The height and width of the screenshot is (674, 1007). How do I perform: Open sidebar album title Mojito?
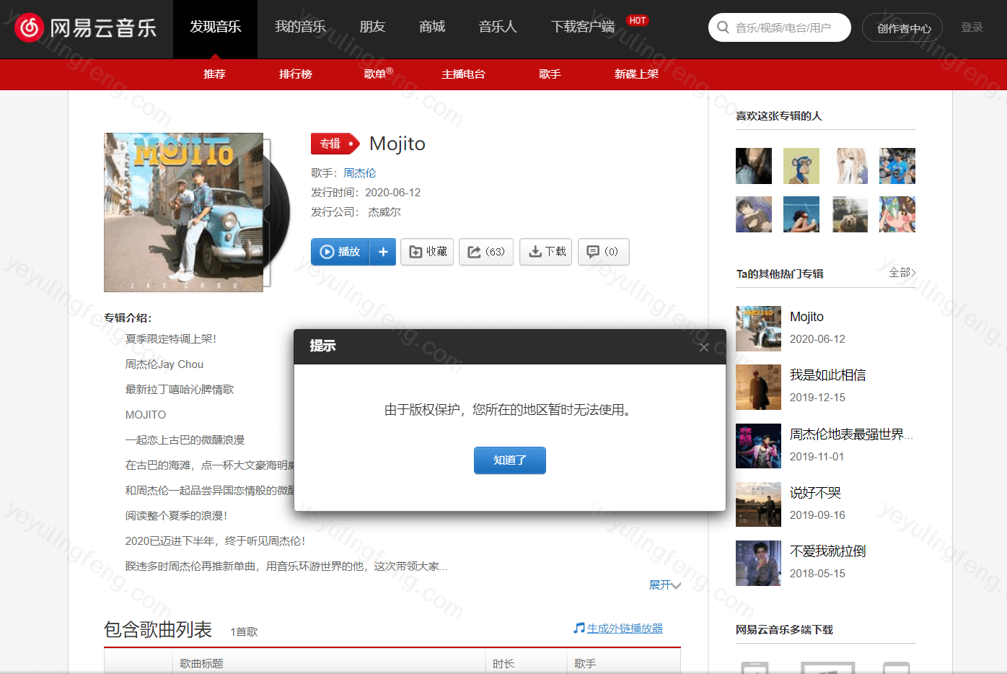pyautogui.click(x=806, y=317)
